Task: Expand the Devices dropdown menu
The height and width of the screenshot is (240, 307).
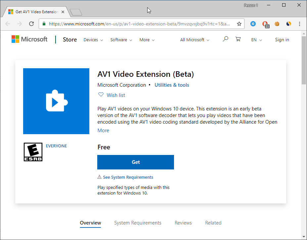Action: pos(93,40)
